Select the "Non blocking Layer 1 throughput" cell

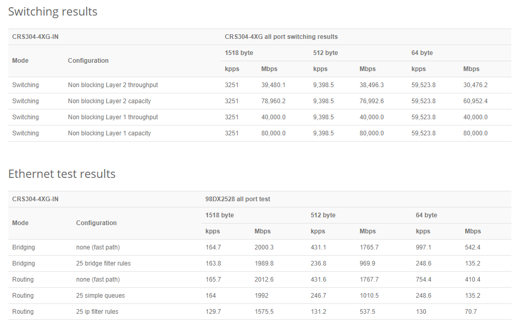113,117
